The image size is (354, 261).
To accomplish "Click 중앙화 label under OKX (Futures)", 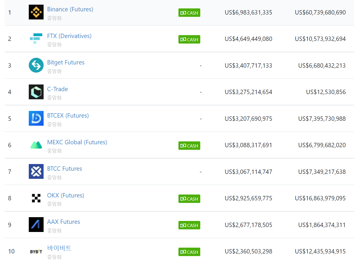I will click(x=54, y=204).
